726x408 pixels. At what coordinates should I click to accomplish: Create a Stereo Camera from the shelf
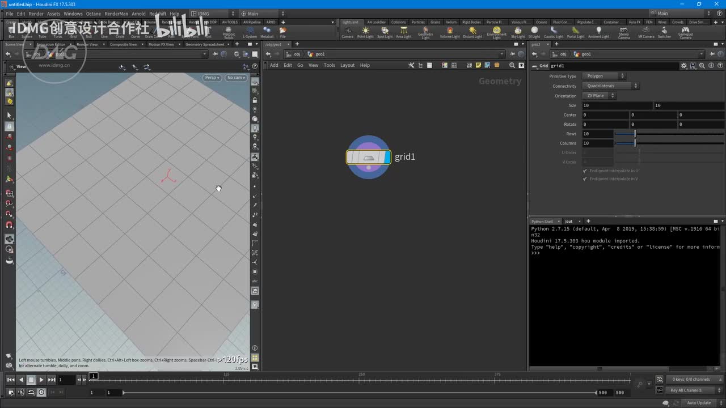[x=624, y=33]
